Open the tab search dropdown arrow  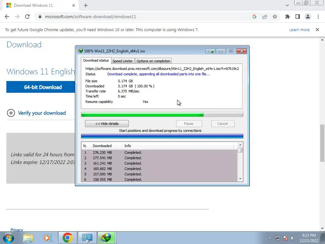287,5
